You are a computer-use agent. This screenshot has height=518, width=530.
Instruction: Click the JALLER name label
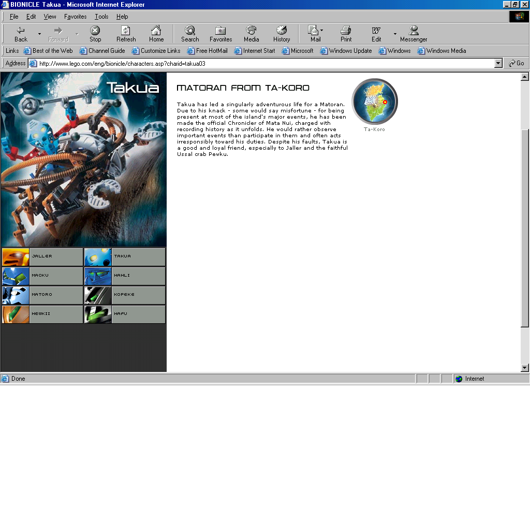(42, 256)
